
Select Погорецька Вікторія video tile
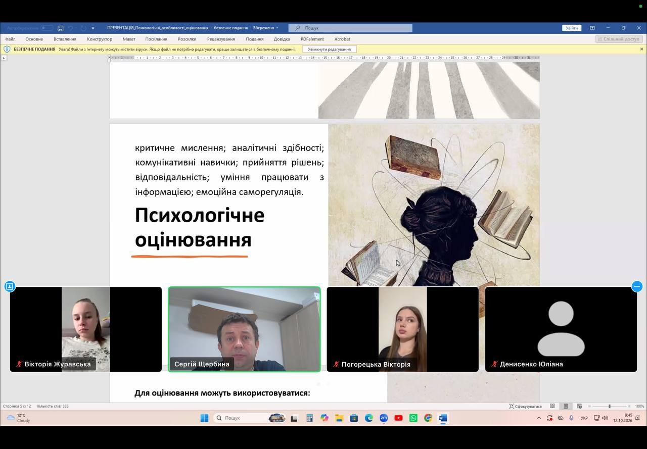402,329
